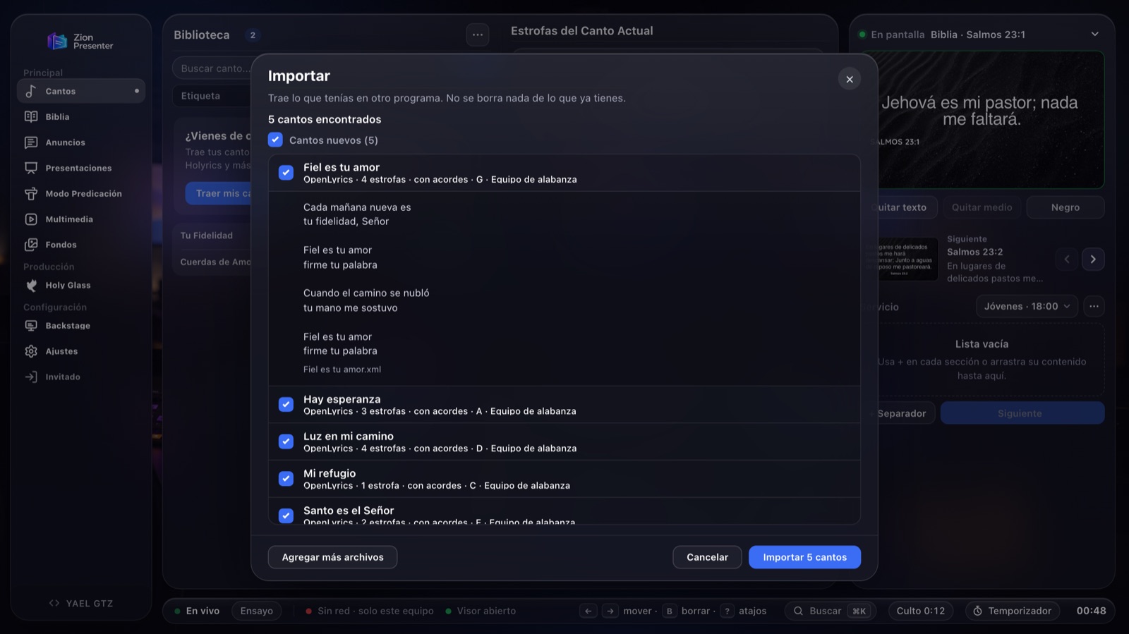Open the Etiqueta dropdown filter

tap(212, 96)
